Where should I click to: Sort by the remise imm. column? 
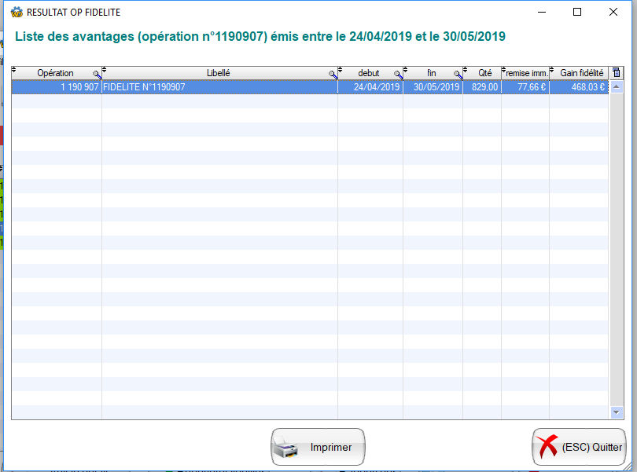[x=527, y=73]
